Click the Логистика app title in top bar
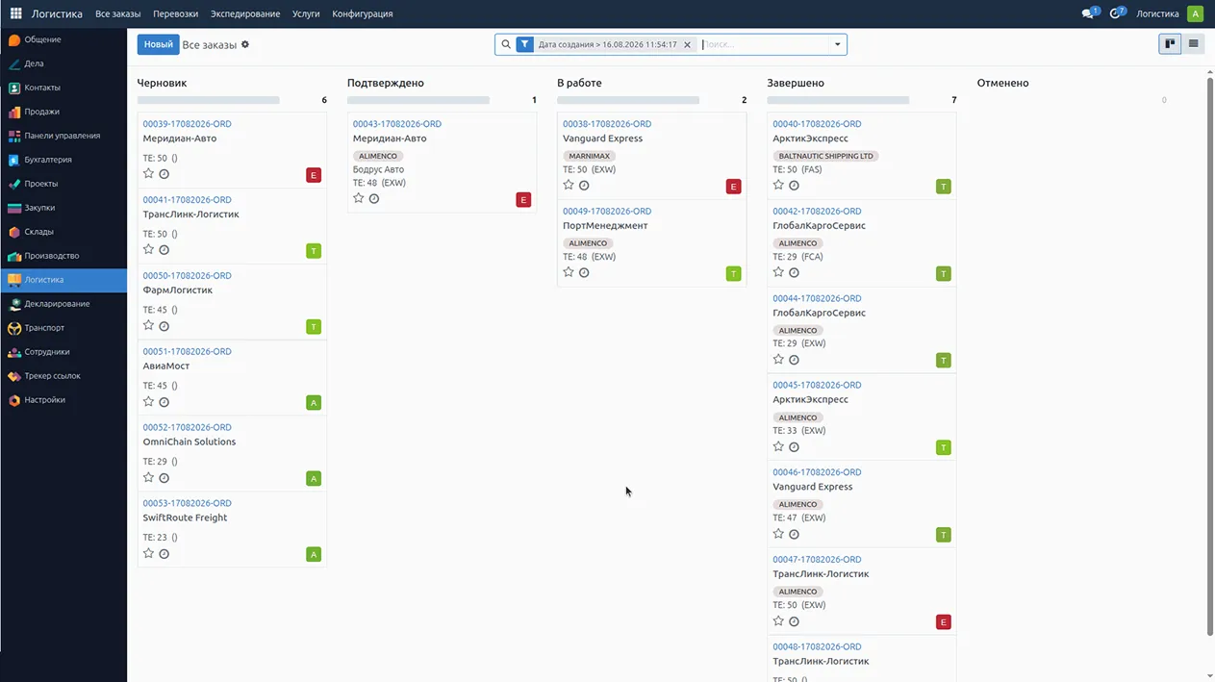 coord(57,13)
